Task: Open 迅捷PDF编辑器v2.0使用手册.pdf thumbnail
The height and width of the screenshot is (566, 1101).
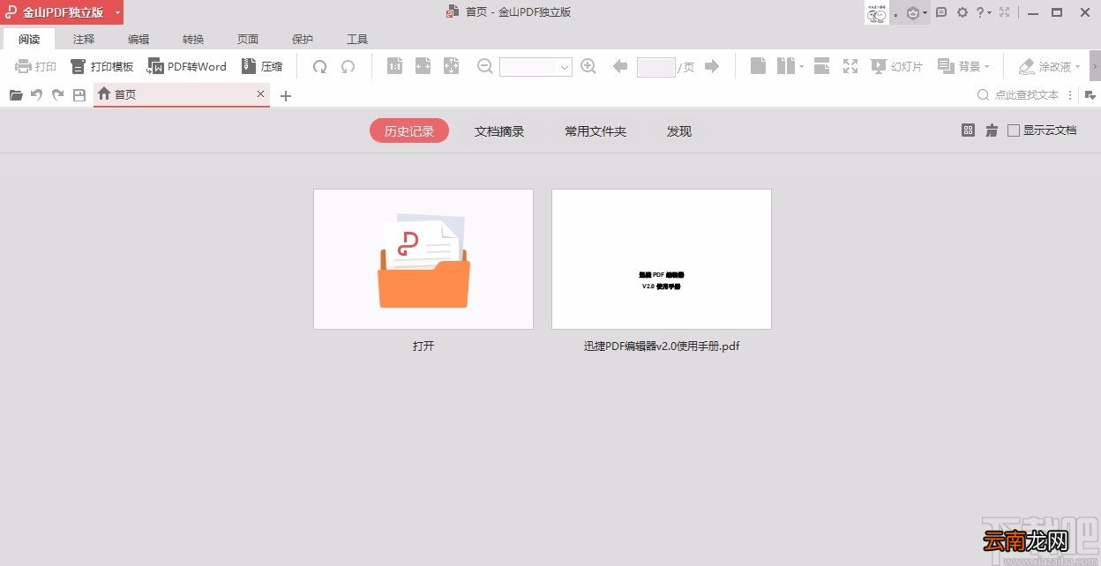Action: pyautogui.click(x=662, y=259)
